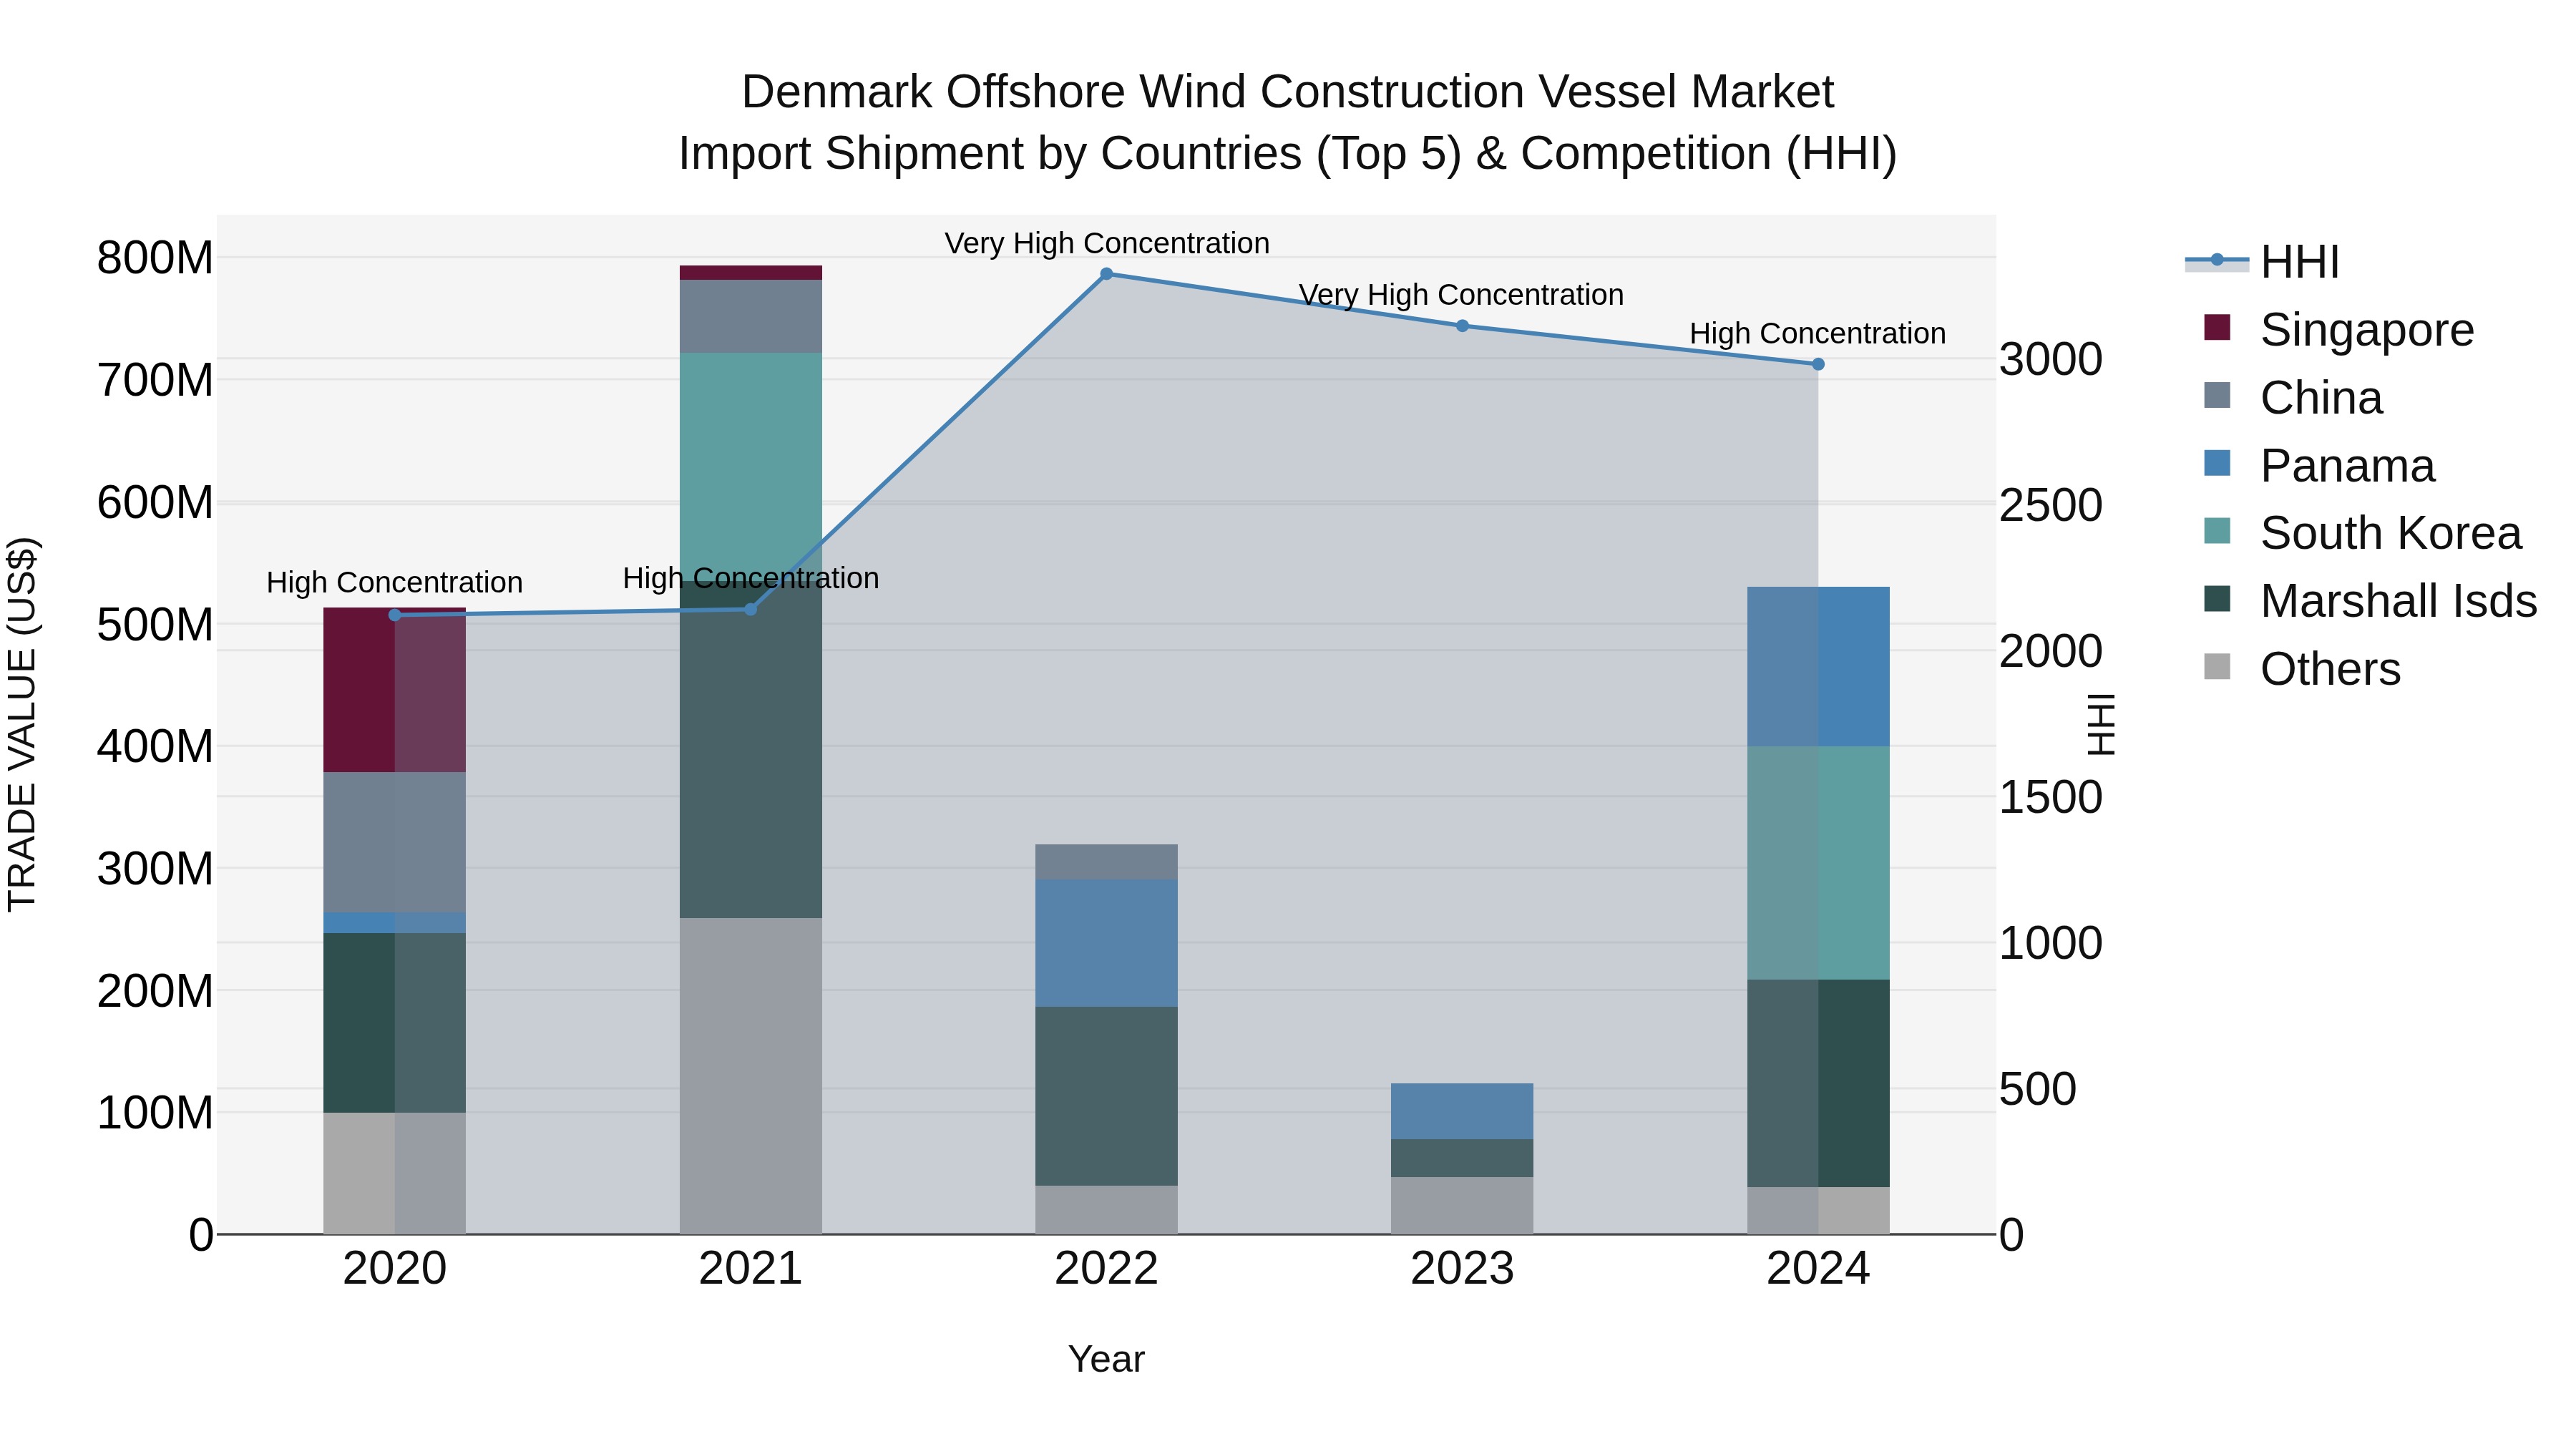Viewport: 2576px width, 1449px height.
Task: Select the Panama segment in the 2022 bar
Action: click(x=1106, y=943)
